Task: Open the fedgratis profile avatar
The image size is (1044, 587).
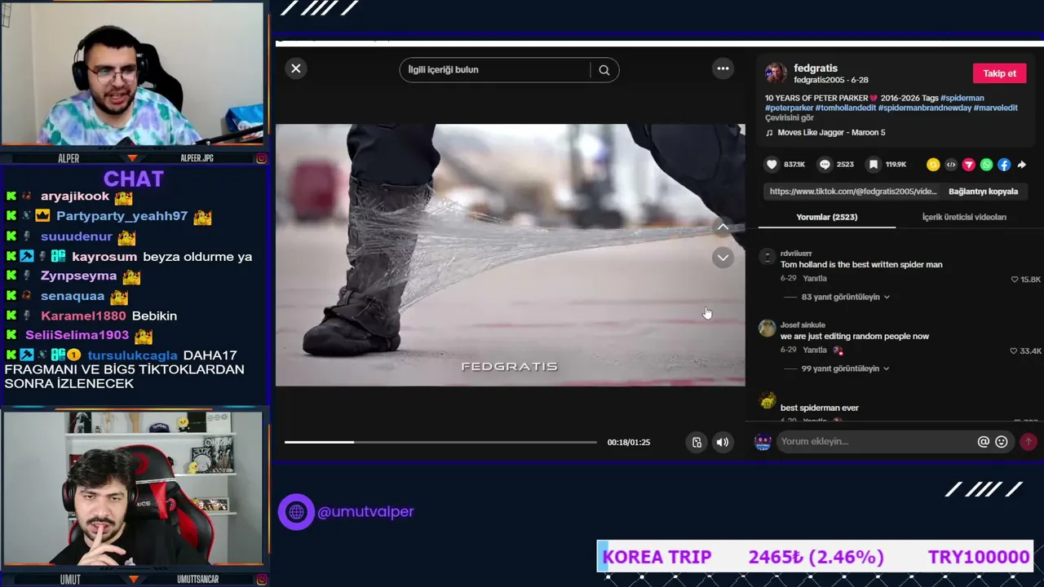Action: click(x=776, y=73)
